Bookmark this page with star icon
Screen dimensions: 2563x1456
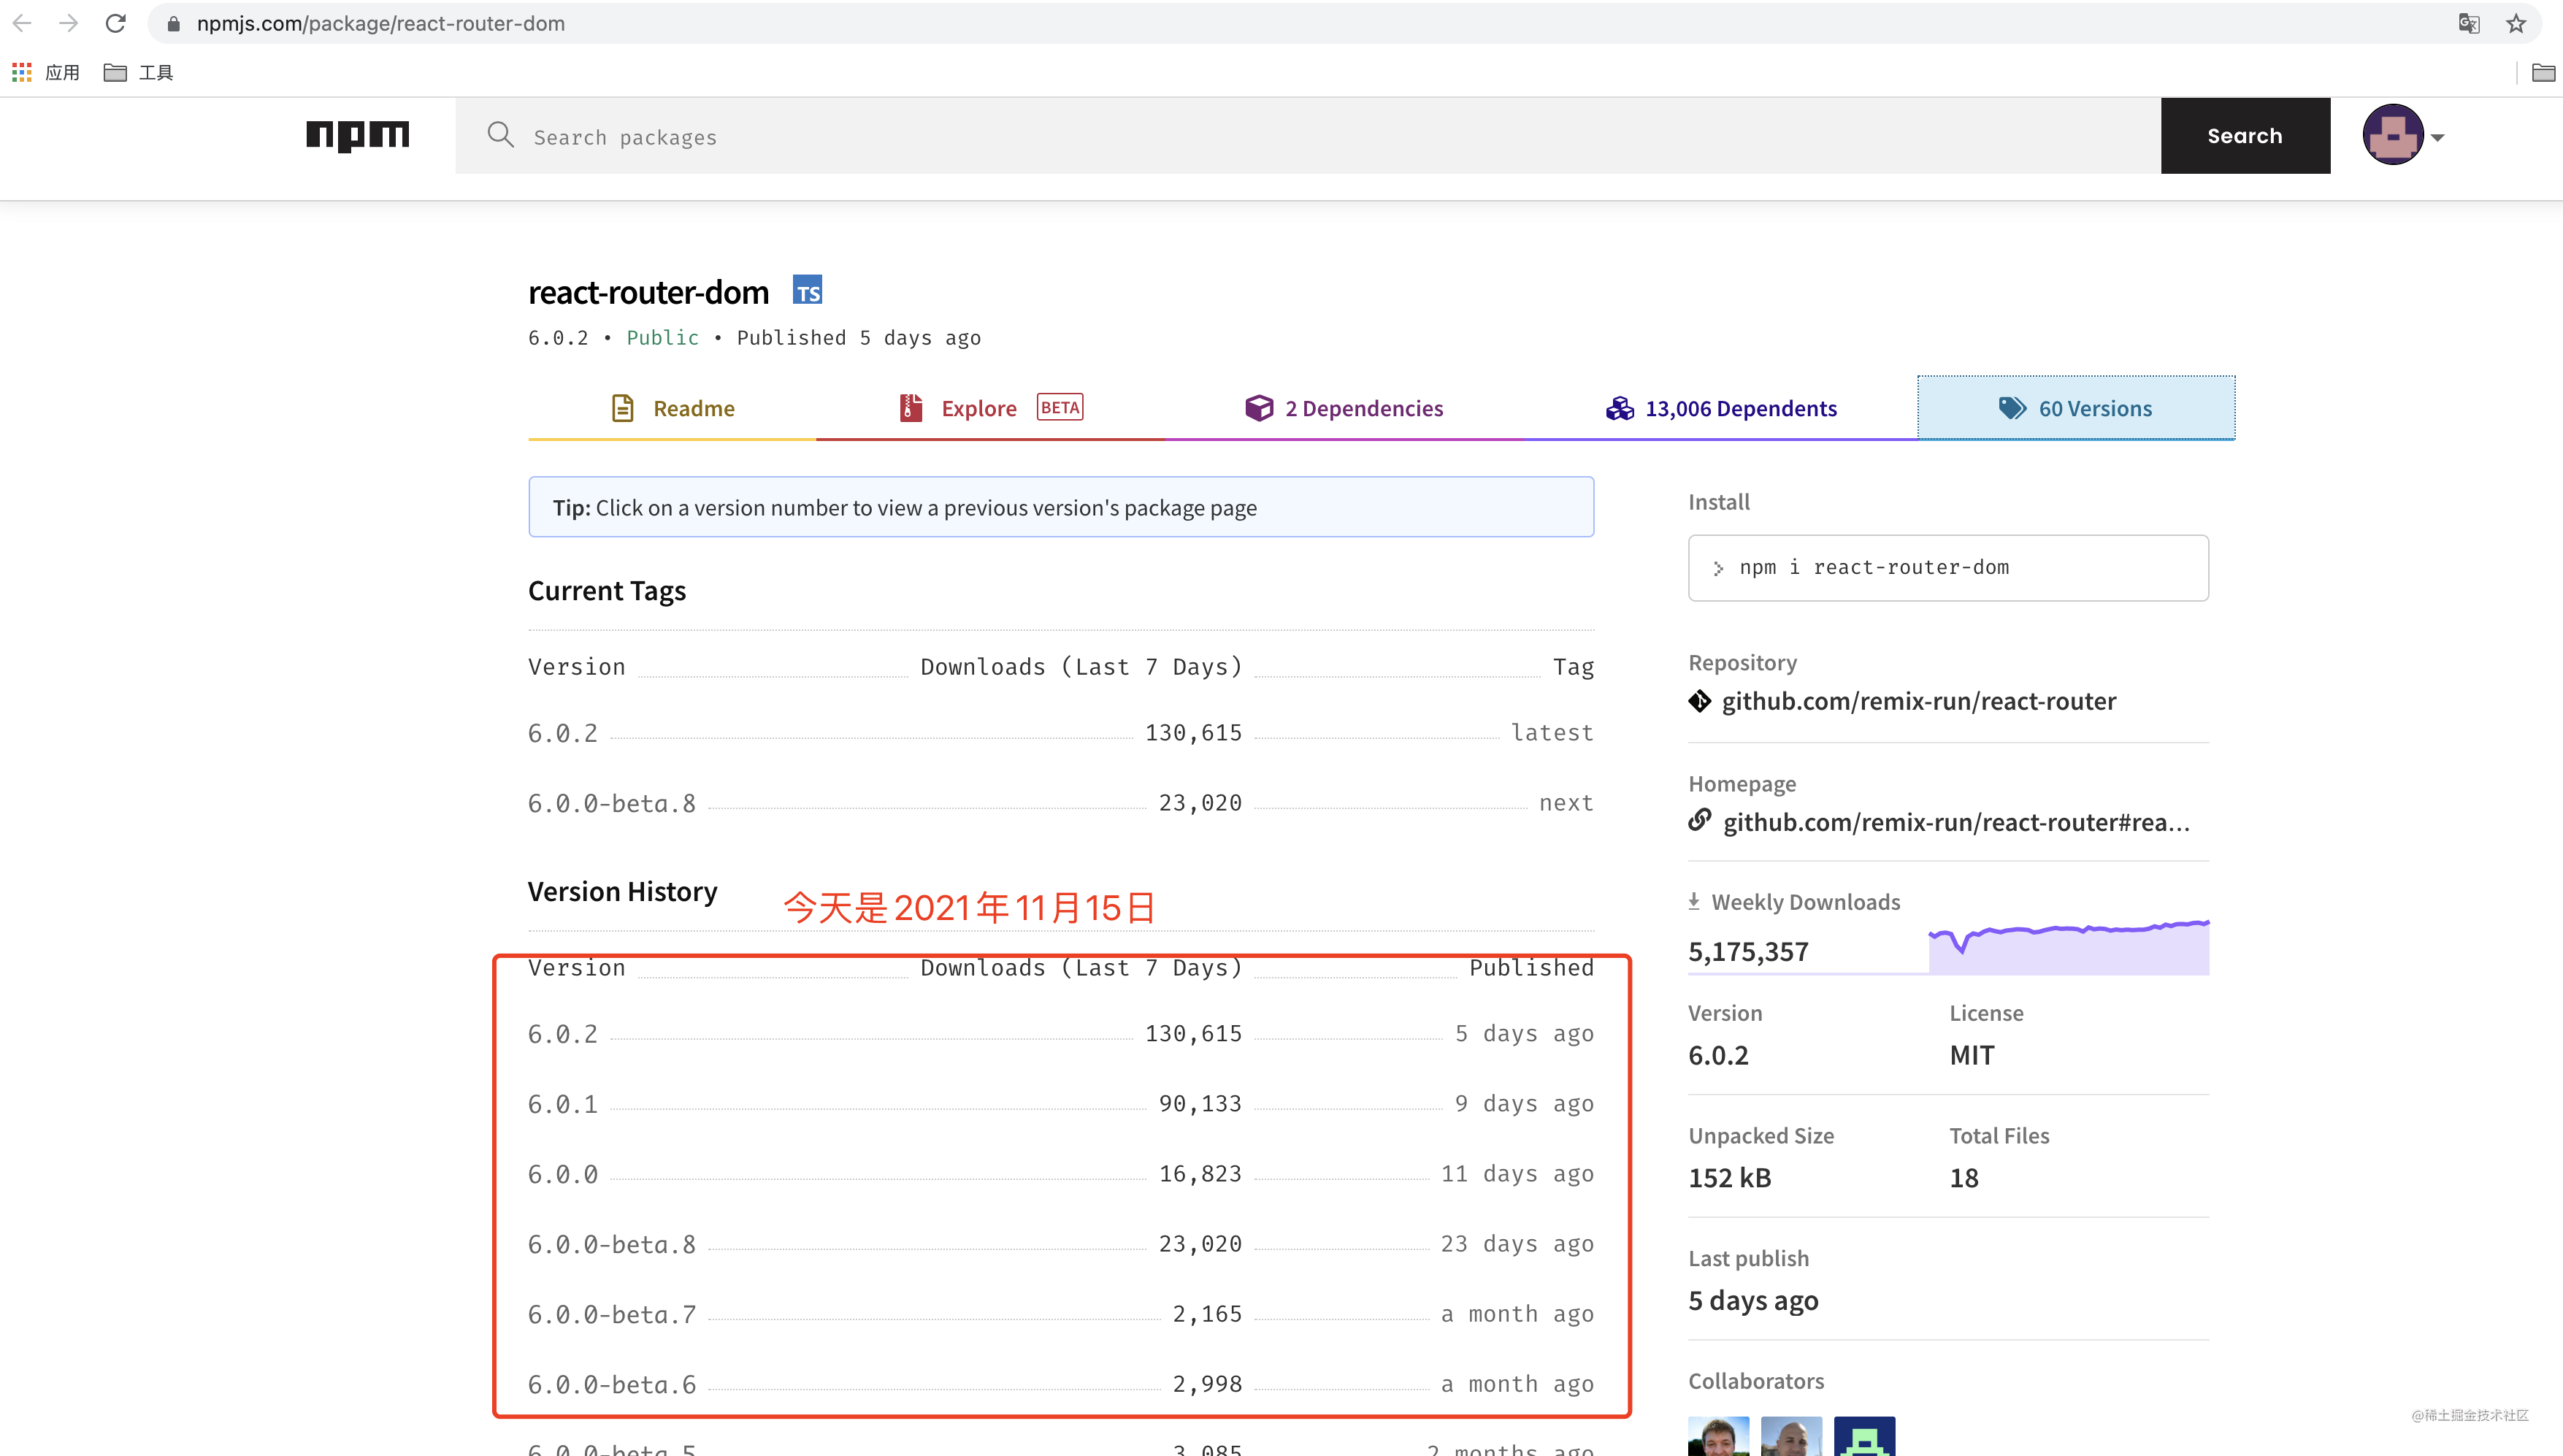pos(2516,23)
